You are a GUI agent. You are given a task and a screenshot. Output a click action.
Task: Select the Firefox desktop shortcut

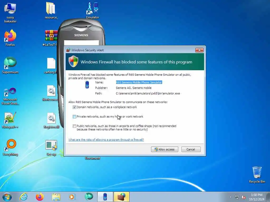10,38
